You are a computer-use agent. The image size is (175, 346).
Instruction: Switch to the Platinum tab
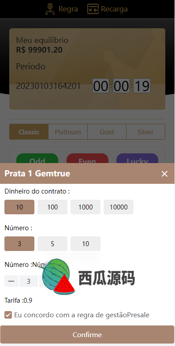click(x=68, y=132)
